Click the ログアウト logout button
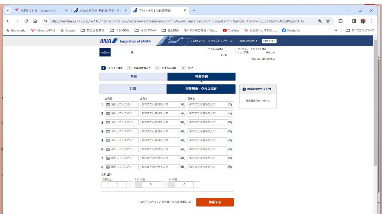Screen dimensions: 382x214 click(x=269, y=41)
